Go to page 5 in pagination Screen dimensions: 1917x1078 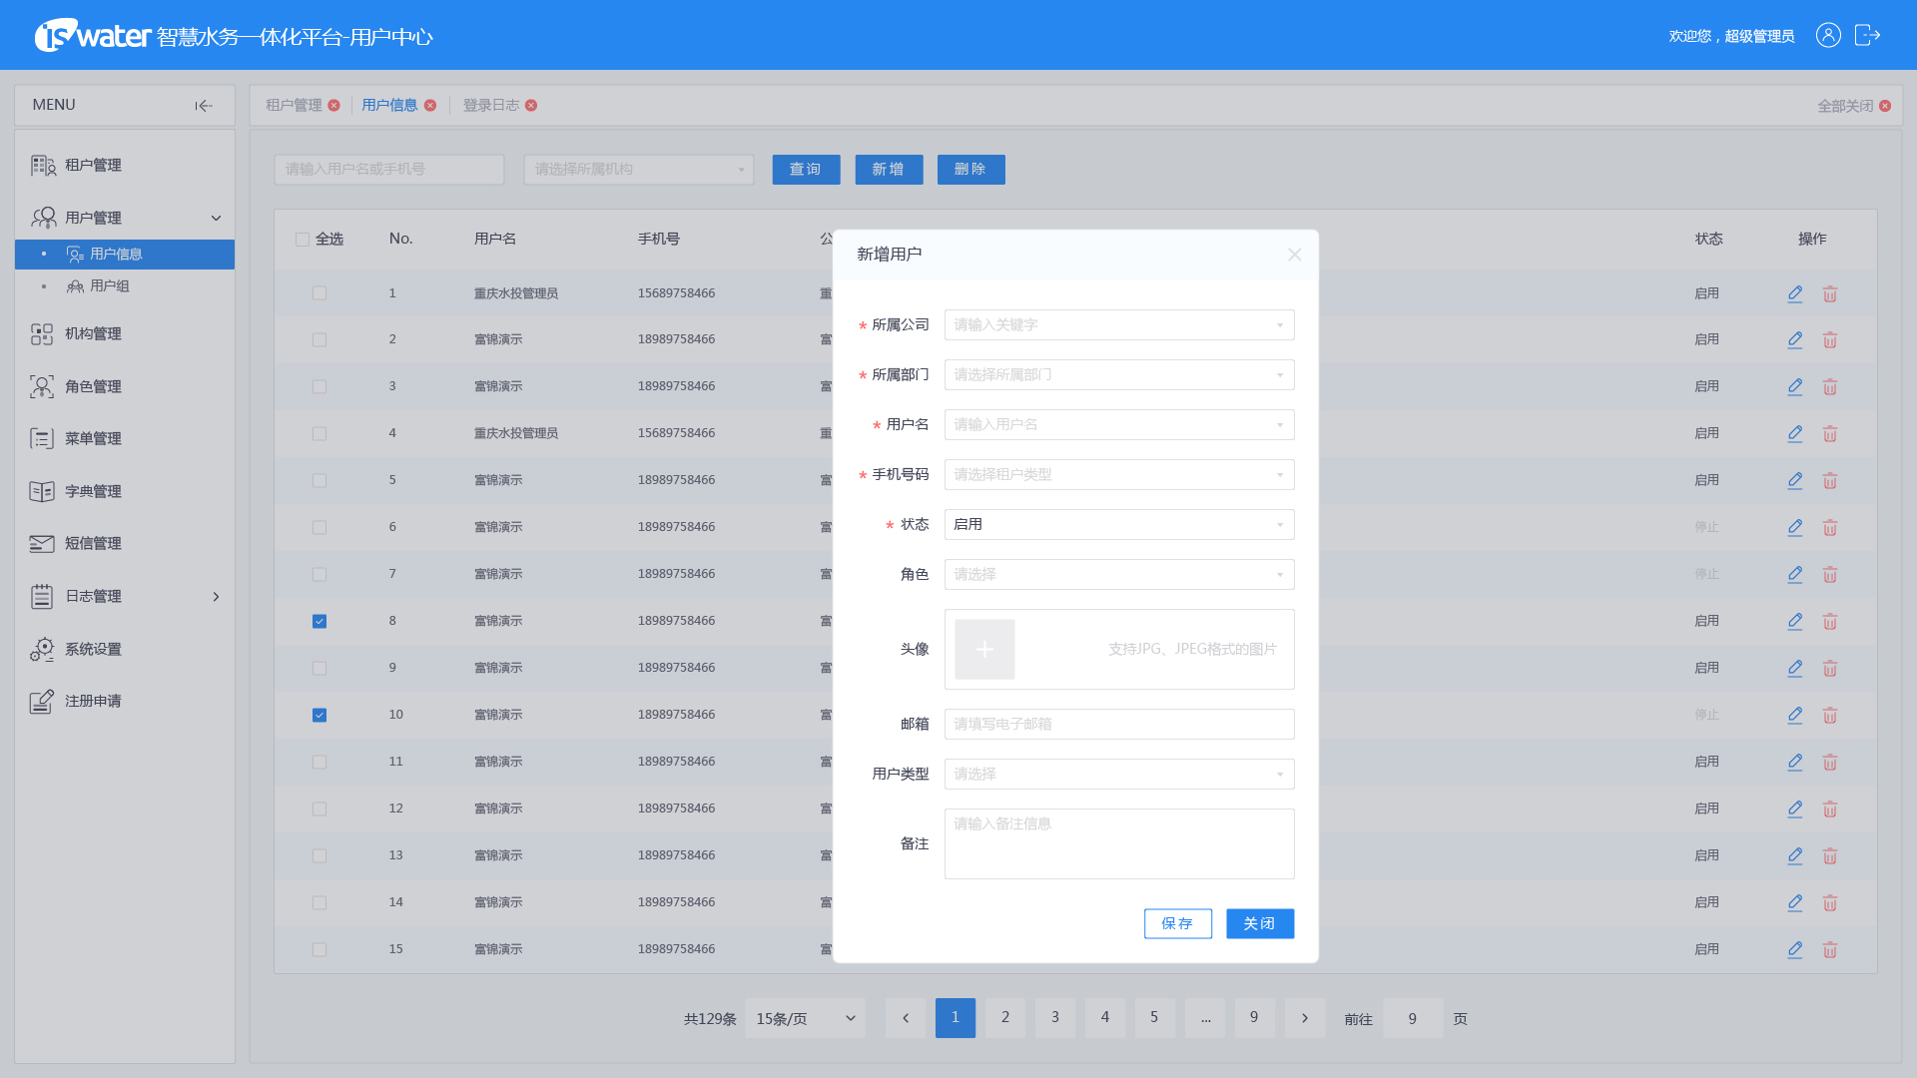(x=1154, y=1017)
